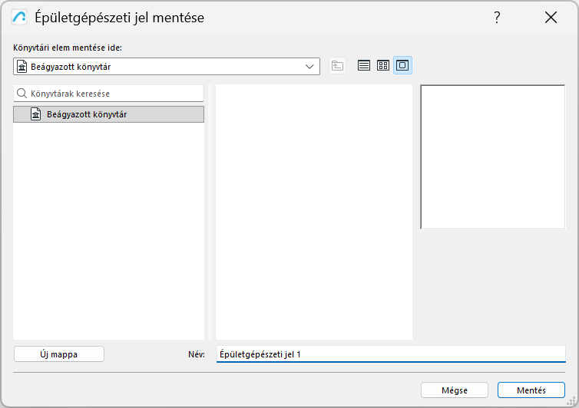Select Beágyazott könyvtár in the tree
The height and width of the screenshot is (408, 579).
[86, 114]
